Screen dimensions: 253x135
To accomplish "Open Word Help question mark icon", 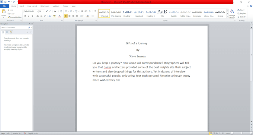I will point(251,6).
